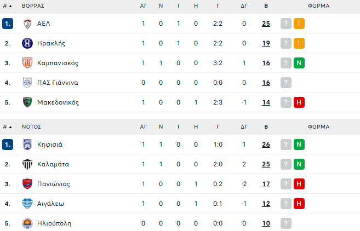Open ΑΕΛ's 25 points breakdown
This screenshot has width=360, height=231.
point(266,24)
